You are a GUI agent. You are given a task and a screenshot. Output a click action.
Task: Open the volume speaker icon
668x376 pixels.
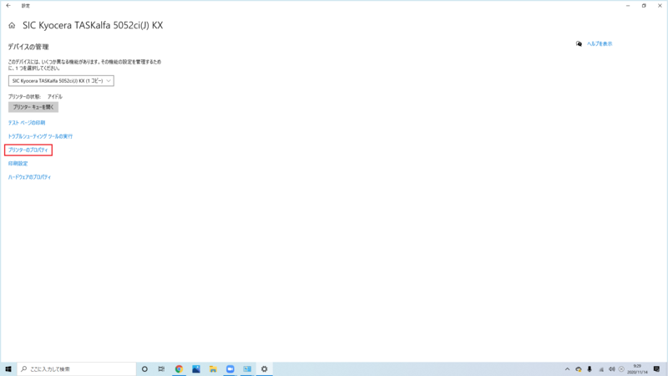click(612, 369)
